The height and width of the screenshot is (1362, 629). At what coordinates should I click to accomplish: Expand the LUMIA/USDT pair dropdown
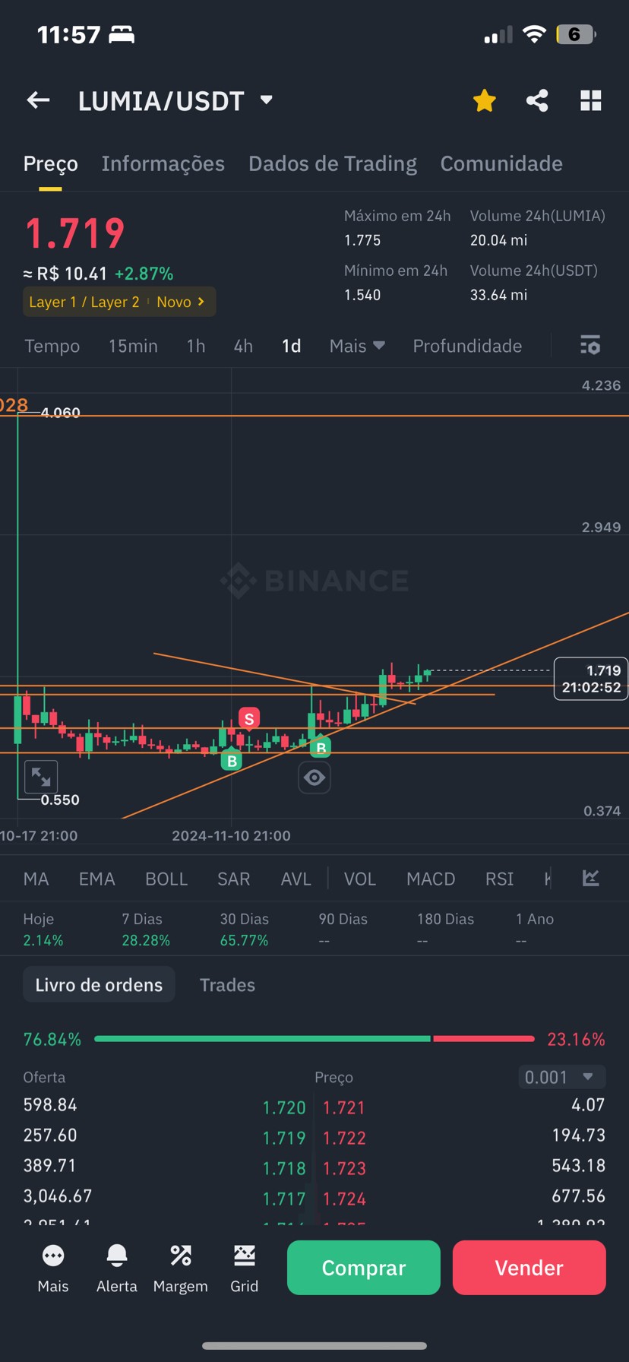(x=266, y=100)
